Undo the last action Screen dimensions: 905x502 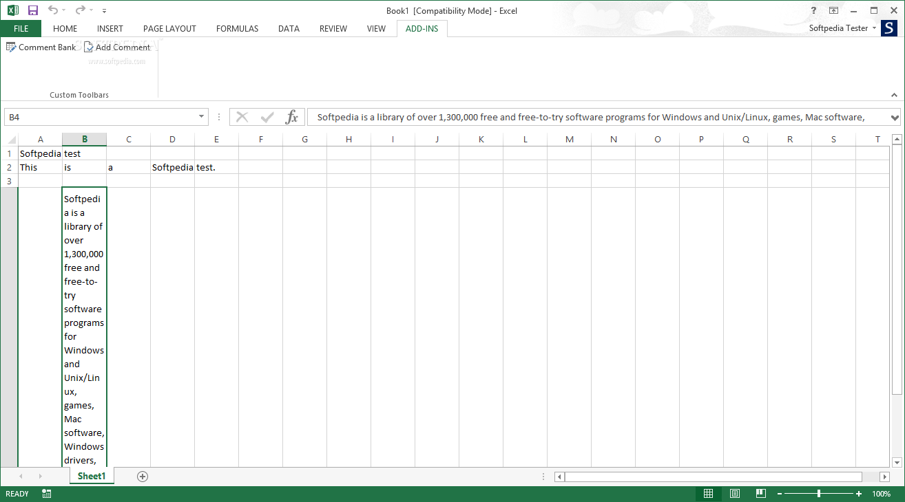53,10
